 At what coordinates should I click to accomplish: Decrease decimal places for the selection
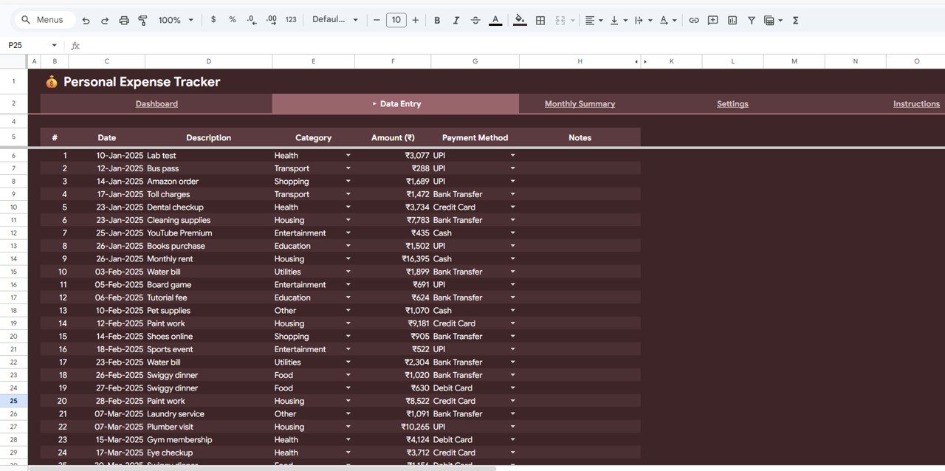pos(250,20)
